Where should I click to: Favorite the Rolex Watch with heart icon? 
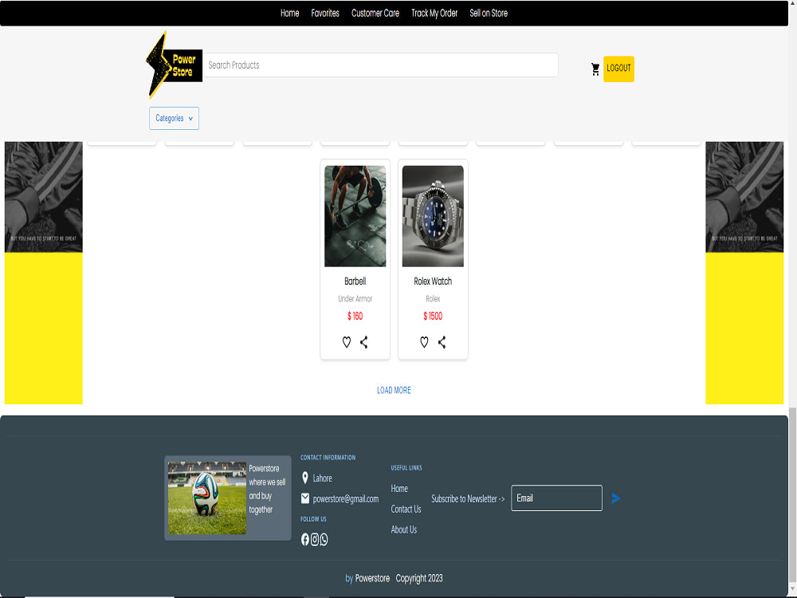(424, 342)
